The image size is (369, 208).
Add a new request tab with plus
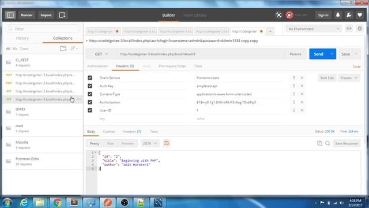[270, 31]
